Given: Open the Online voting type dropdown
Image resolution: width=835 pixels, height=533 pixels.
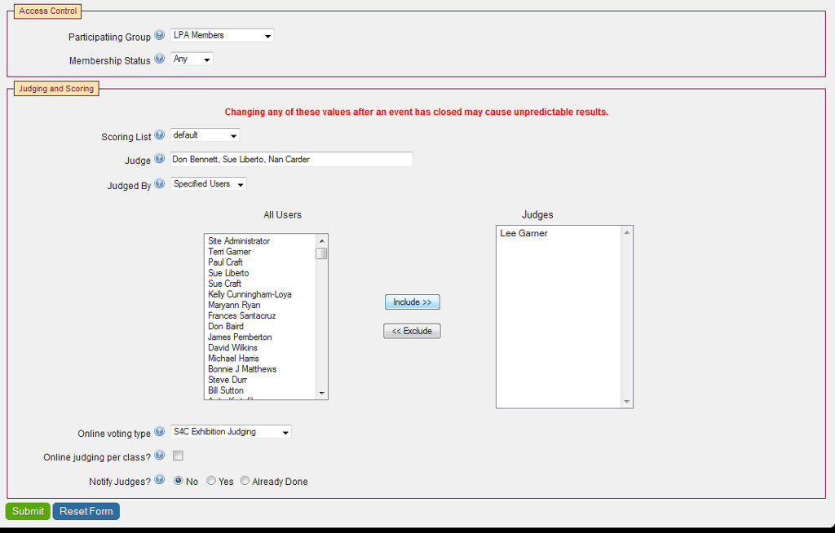Looking at the screenshot, I should point(231,432).
